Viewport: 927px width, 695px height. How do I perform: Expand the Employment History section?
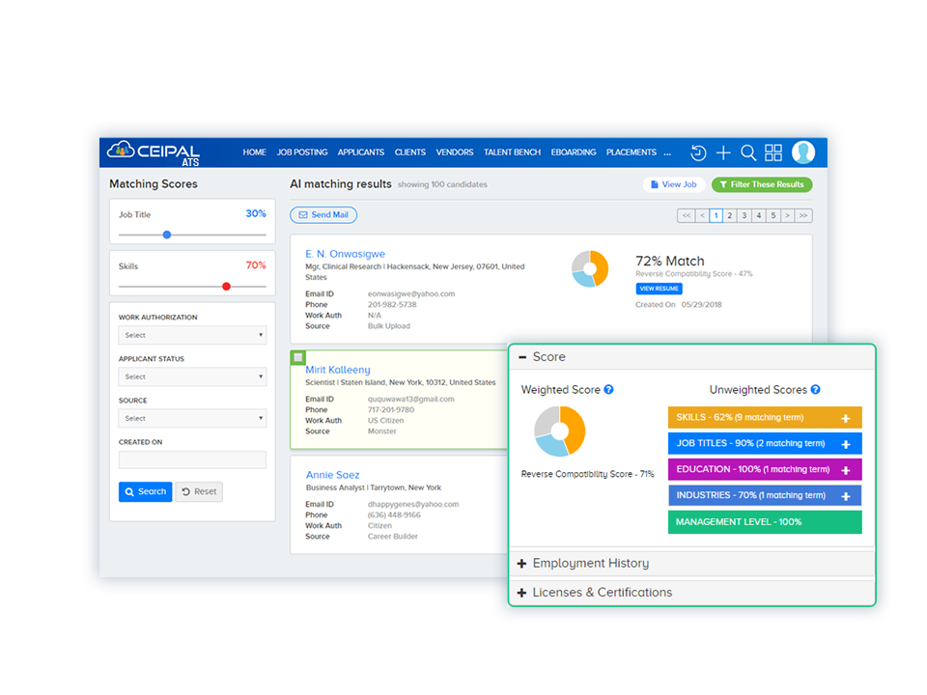590,563
